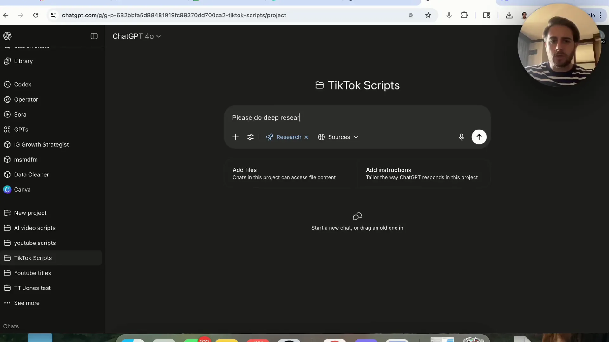Reload the page
609x342 pixels.
36,15
